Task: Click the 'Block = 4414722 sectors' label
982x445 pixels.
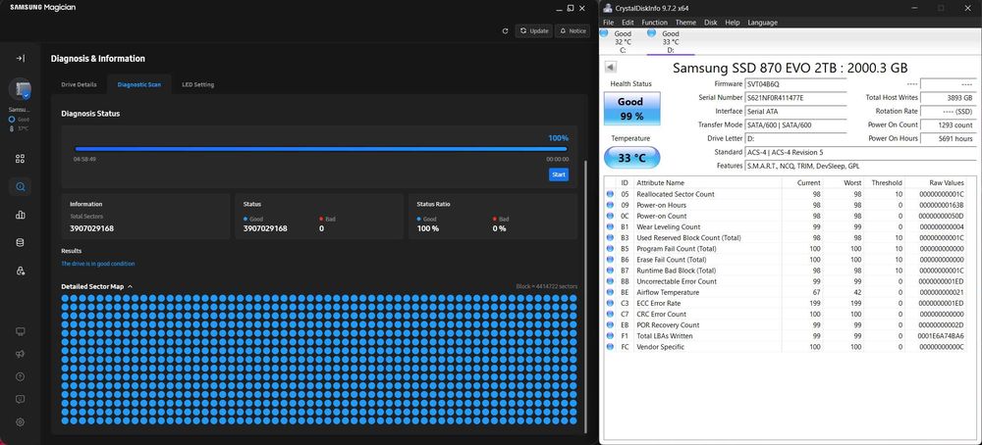Action: 546,286
